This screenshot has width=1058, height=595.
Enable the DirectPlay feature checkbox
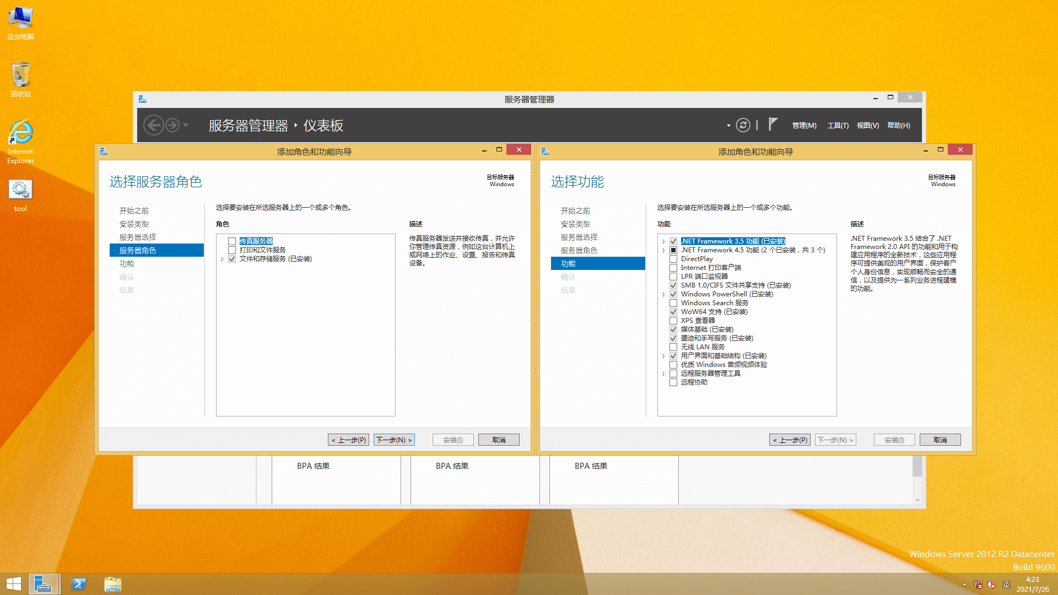673,259
